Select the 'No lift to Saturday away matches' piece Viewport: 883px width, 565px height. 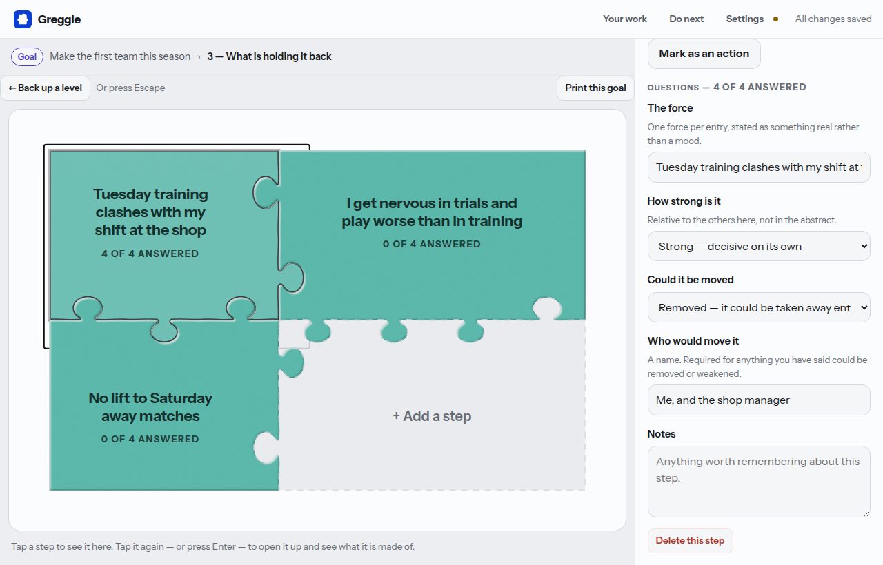click(164, 405)
